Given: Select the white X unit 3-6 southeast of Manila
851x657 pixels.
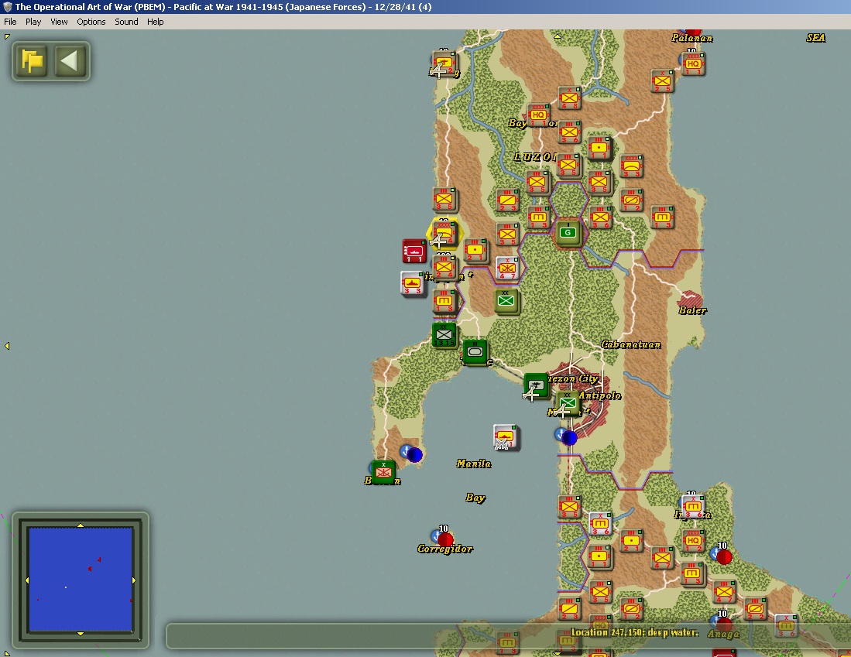Looking at the screenshot, I should pyautogui.click(x=599, y=523).
